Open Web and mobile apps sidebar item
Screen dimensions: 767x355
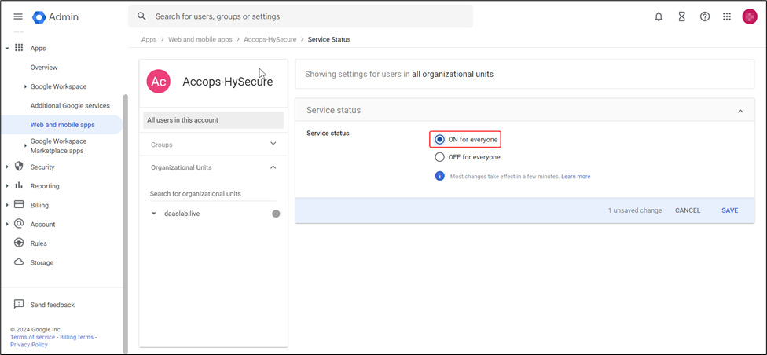pos(63,125)
